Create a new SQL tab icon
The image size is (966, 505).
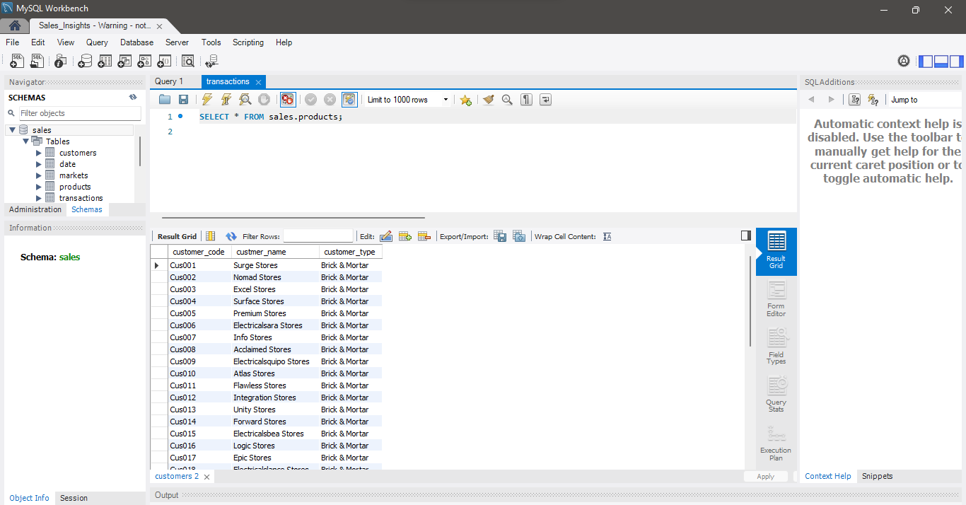17,61
